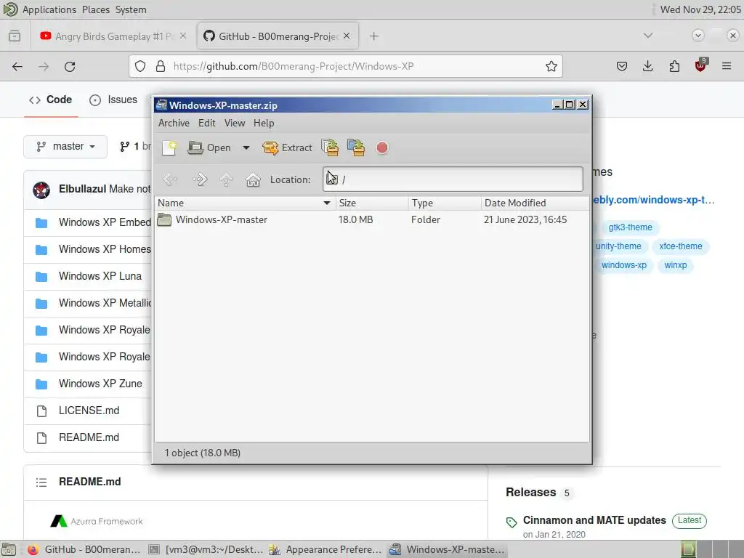
Task: Open the README.md file in list
Action: click(89, 437)
